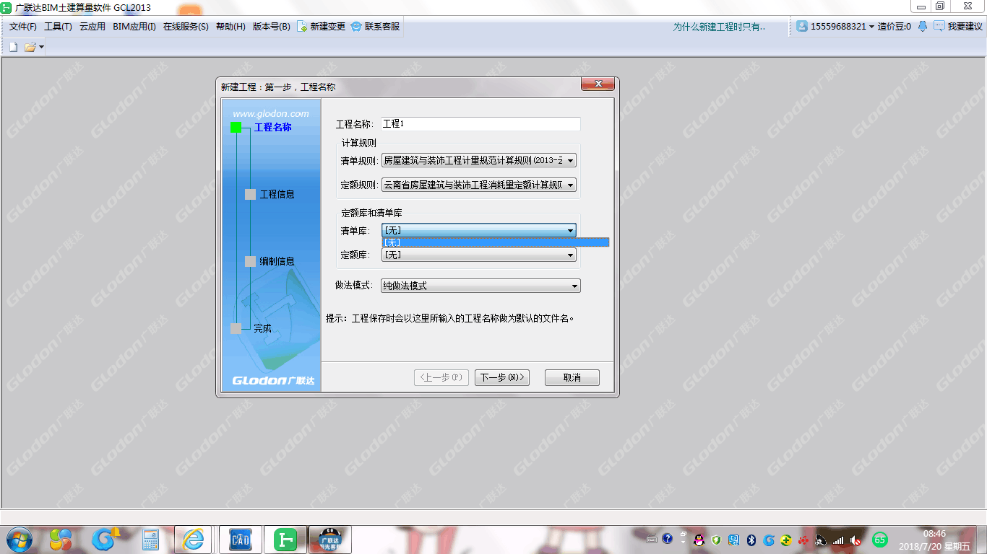This screenshot has height=554, width=987.
Task: Click the blue G browser taskbar icon
Action: pos(105,539)
